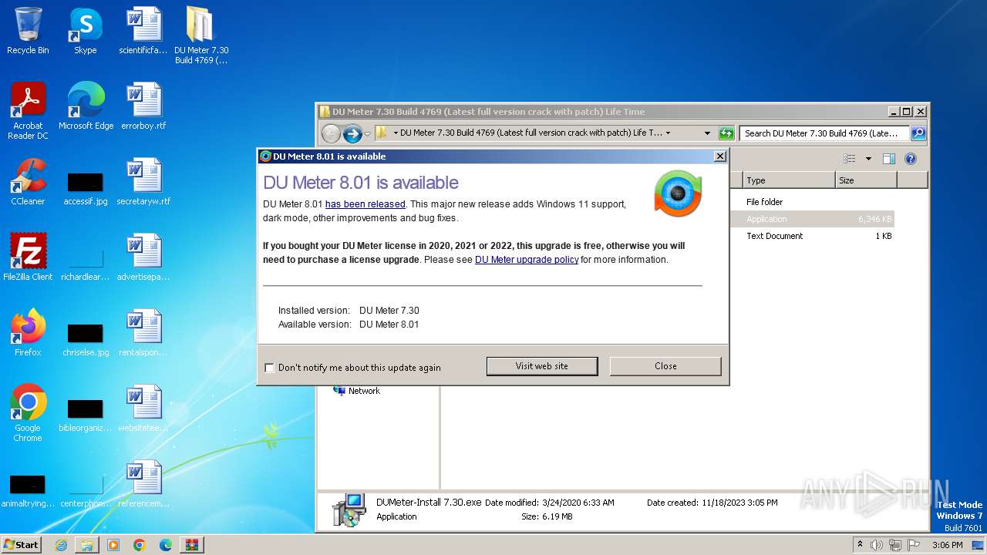This screenshot has height=555, width=987.
Task: Open the DU Meter upgrade policy link
Action: [527, 260]
